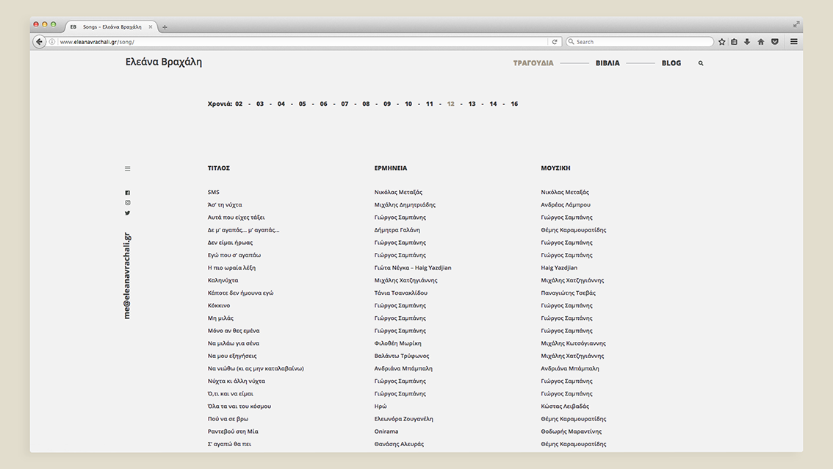
Task: Open the Firefox hamburger menu
Action: (793, 42)
